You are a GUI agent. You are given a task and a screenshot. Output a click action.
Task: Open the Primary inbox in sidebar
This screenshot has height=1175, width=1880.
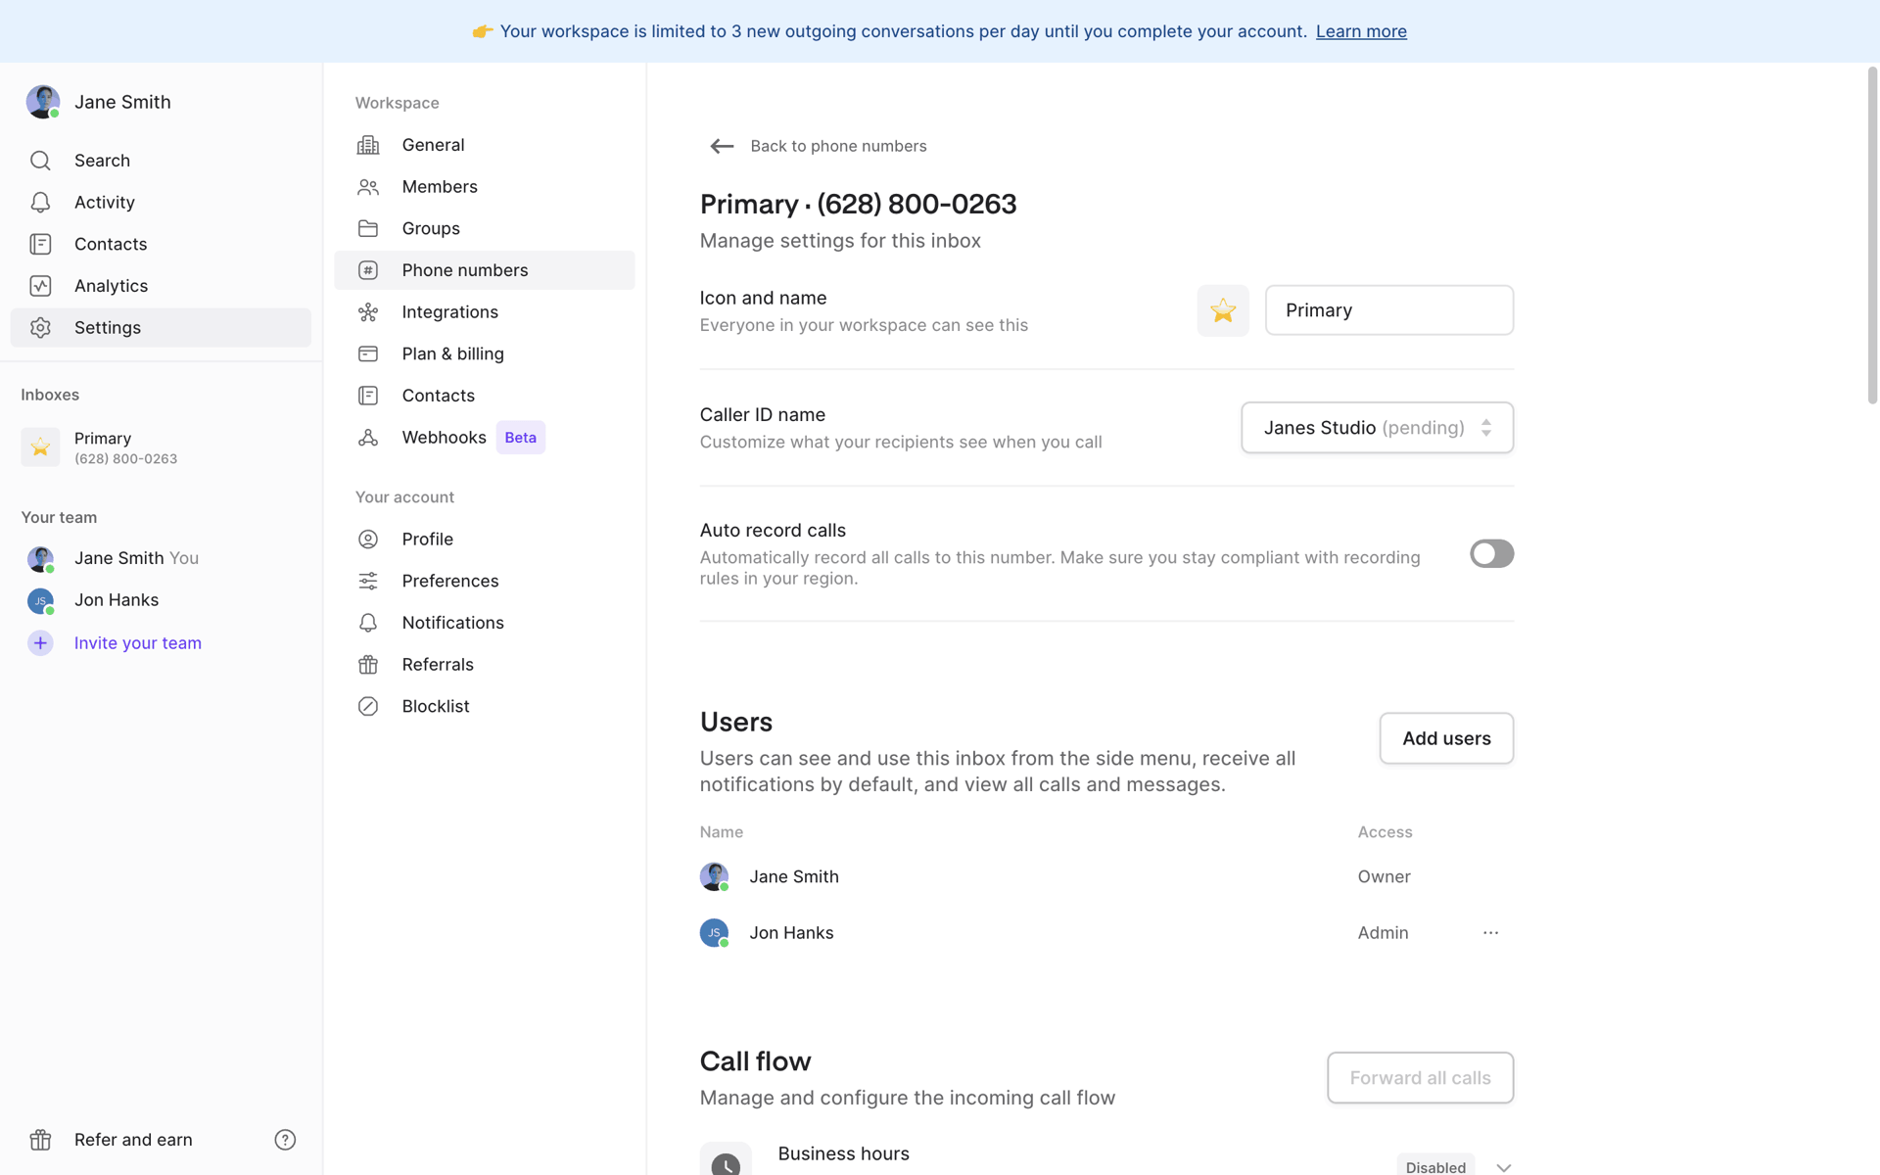click(x=161, y=447)
